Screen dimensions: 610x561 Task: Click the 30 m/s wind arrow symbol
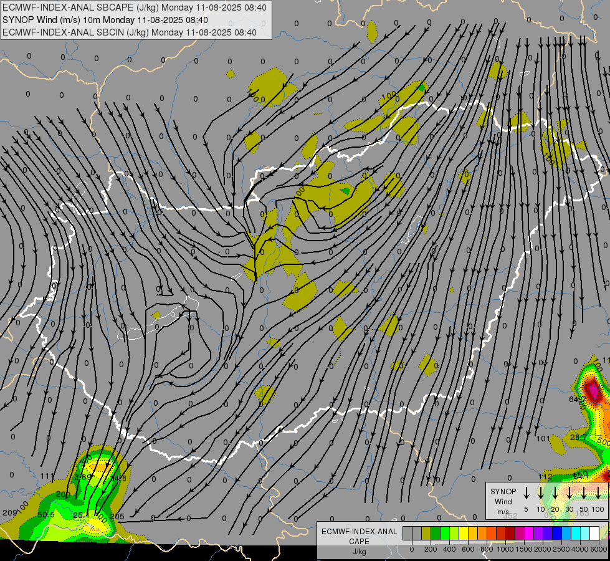click(569, 492)
